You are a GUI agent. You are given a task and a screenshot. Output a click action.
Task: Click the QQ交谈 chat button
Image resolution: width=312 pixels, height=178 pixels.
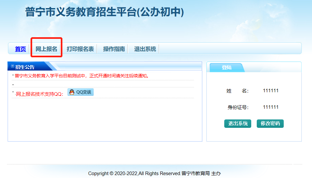tap(81, 92)
